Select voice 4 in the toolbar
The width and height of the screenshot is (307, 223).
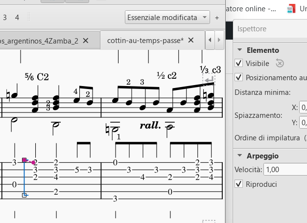[17, 18]
